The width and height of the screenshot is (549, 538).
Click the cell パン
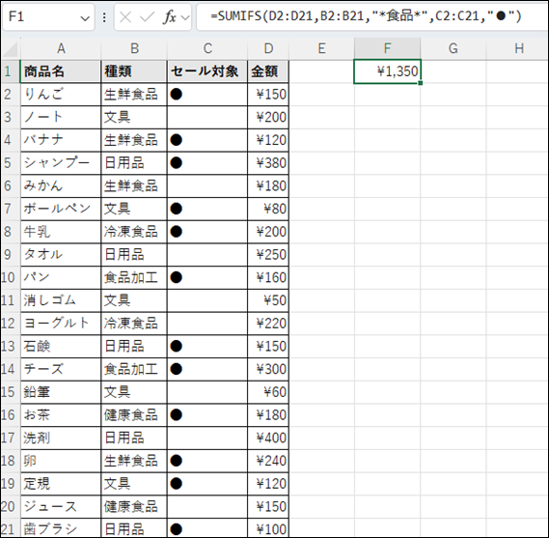click(x=61, y=277)
